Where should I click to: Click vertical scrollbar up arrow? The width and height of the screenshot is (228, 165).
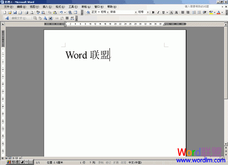pos(226,24)
